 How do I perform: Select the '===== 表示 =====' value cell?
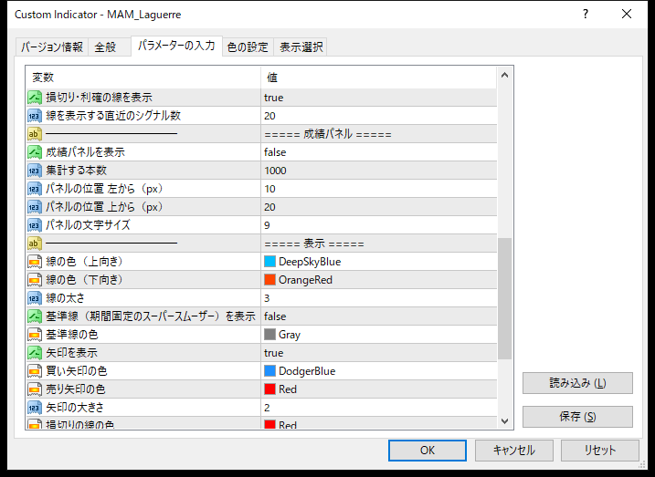[x=378, y=244]
